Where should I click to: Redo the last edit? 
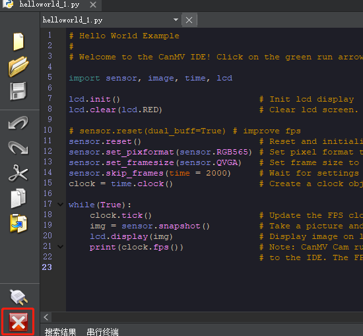(18, 148)
